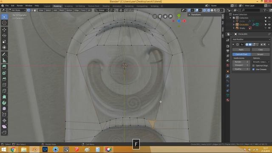
Task: Activate the Inset Faces tool
Action: [x=4, y=73]
